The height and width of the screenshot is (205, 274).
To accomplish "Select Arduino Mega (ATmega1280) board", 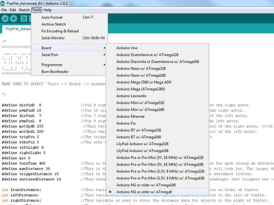I will (157, 89).
